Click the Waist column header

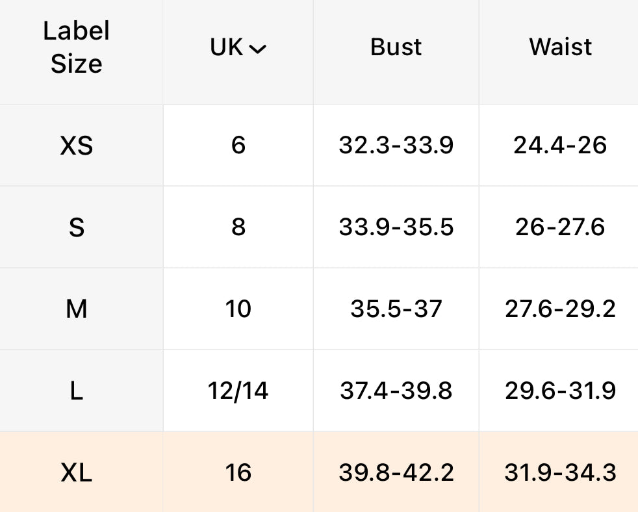coord(560,47)
